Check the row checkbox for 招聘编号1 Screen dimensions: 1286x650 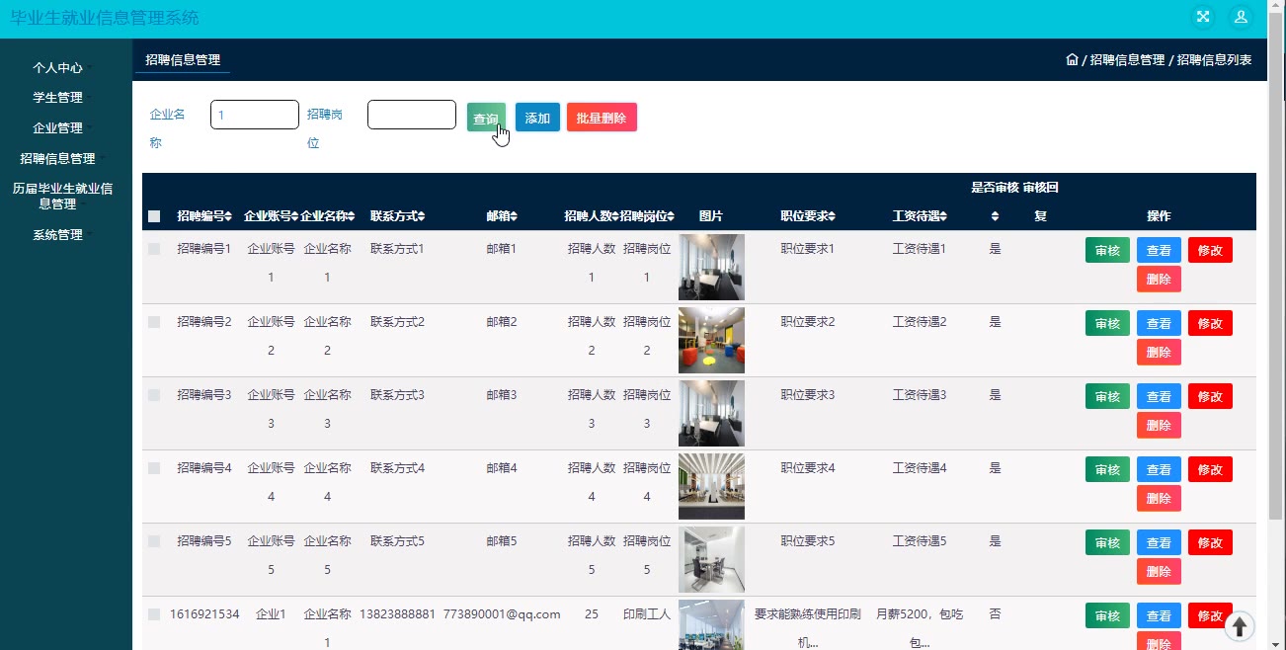point(154,249)
